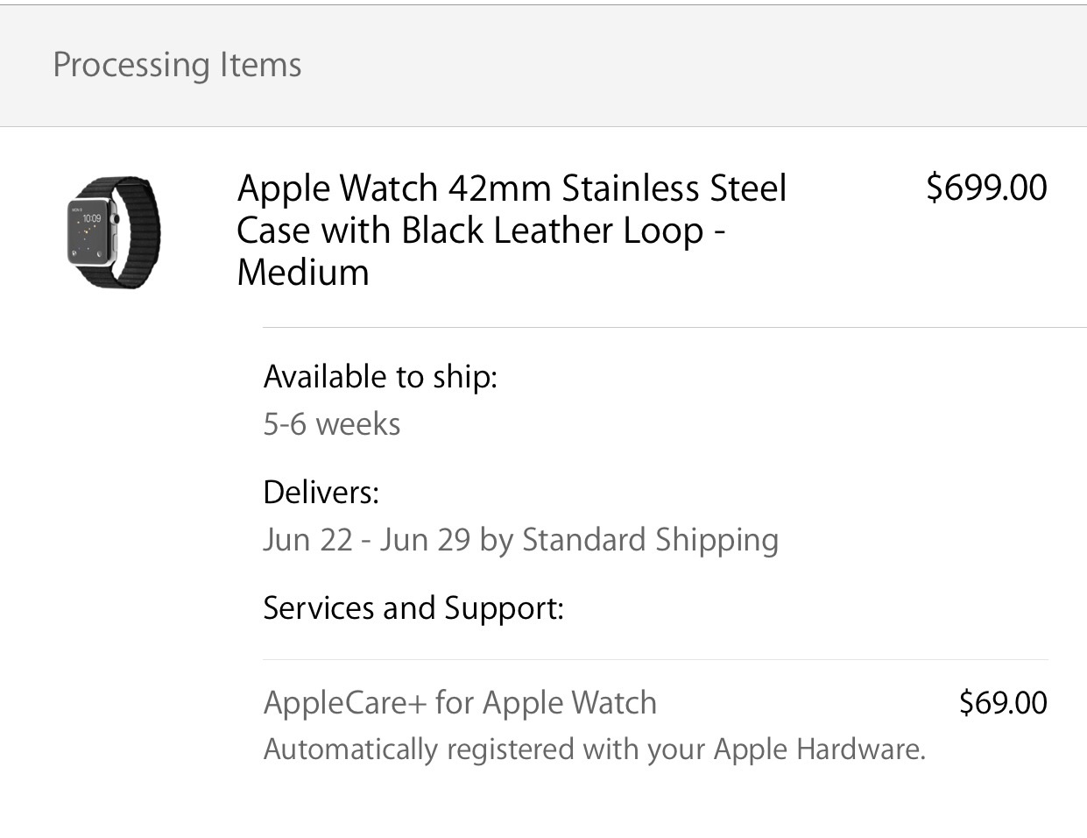The image size is (1087, 838).
Task: Click the divider line below product title
Action: [x=674, y=328]
